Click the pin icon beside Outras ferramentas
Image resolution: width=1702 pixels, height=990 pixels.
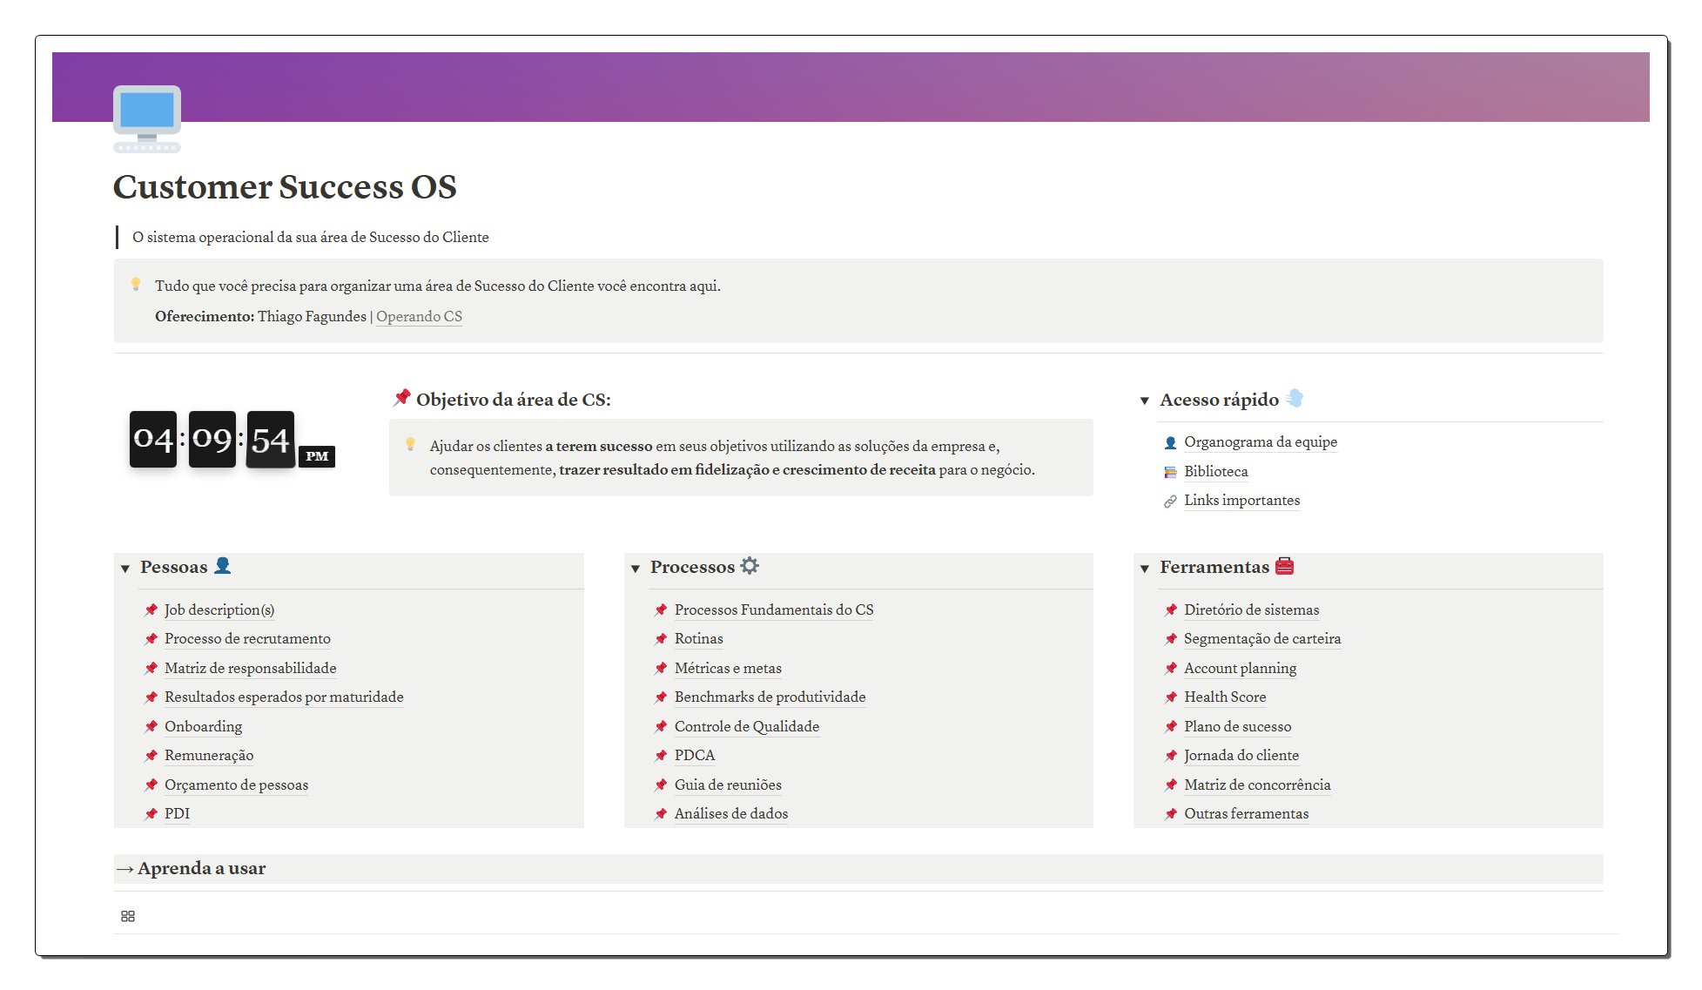click(1171, 814)
